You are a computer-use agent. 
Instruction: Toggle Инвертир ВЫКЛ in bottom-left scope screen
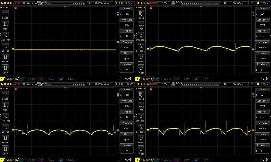point(127,127)
